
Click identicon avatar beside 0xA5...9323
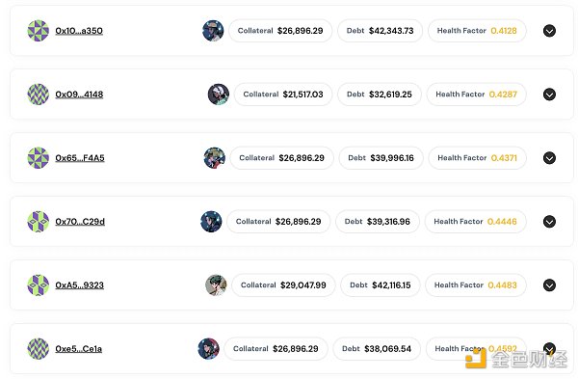pyautogui.click(x=39, y=284)
